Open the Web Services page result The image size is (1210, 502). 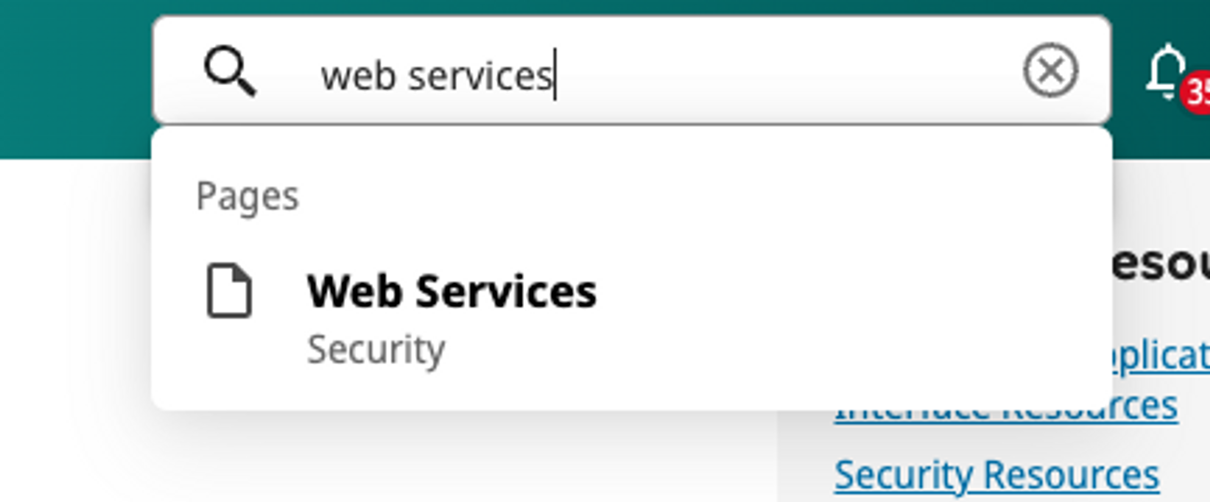[x=451, y=292]
